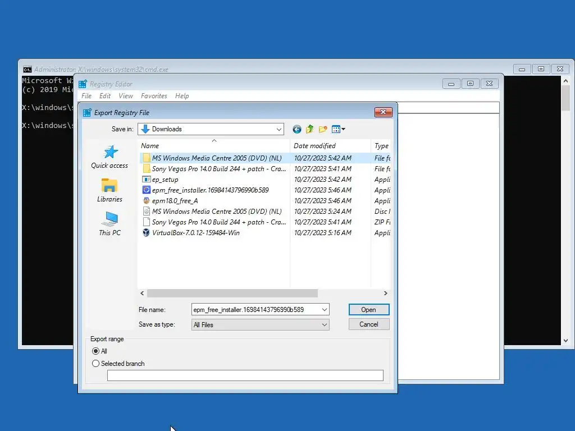Maximize the Registry Editor window

[x=470, y=84]
